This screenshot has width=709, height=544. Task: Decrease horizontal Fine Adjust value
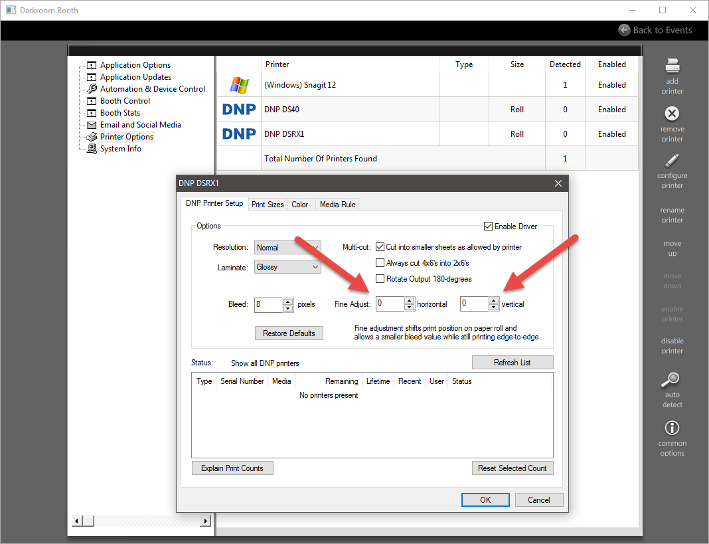coord(409,308)
